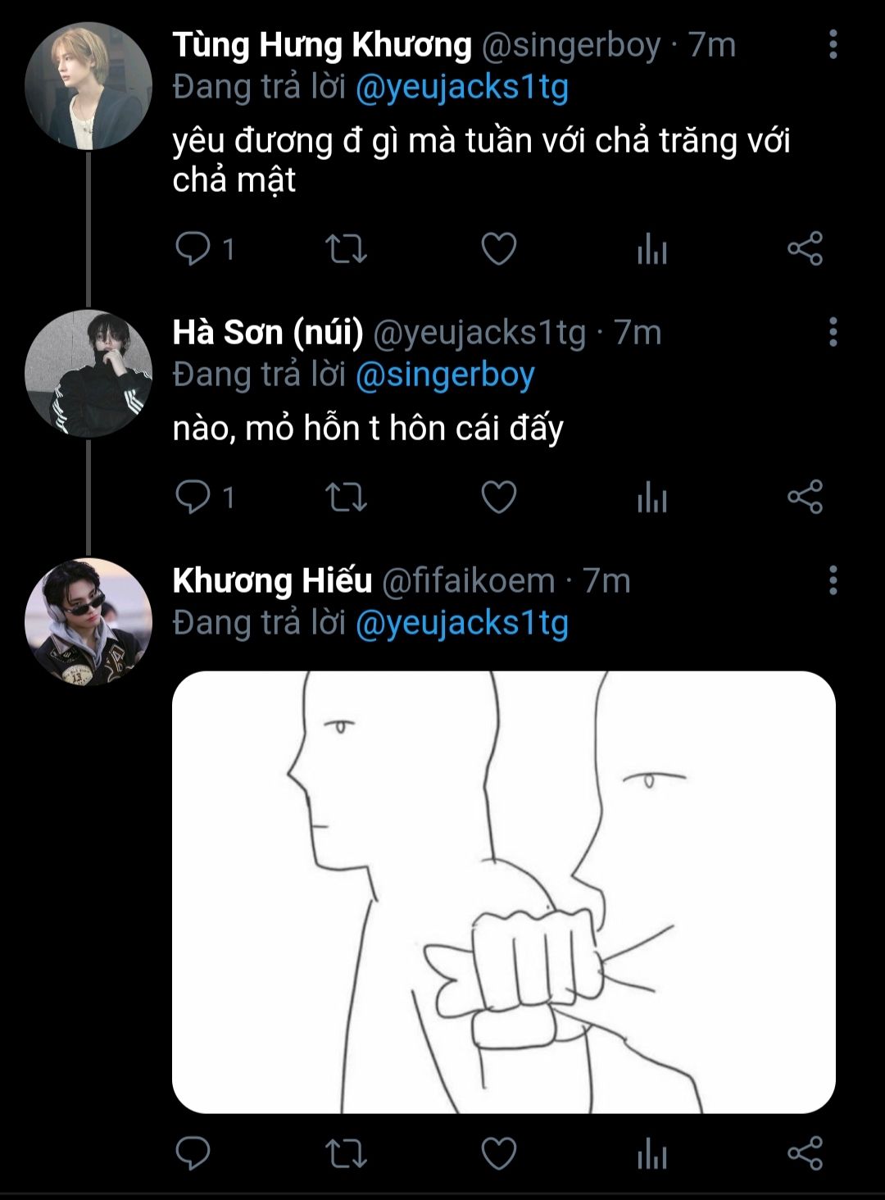Image resolution: width=885 pixels, height=1200 pixels.
Task: Like Tùng Hưng Khương's tweet
Action: 498,248
